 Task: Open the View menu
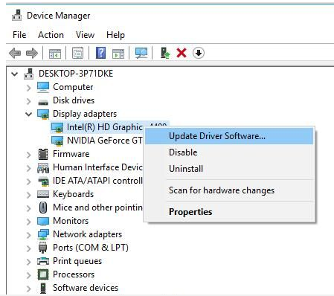(85, 35)
